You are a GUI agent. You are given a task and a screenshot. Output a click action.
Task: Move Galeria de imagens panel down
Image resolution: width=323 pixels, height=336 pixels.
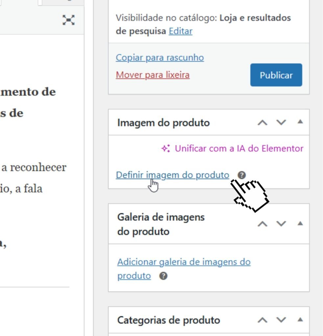pyautogui.click(x=281, y=224)
